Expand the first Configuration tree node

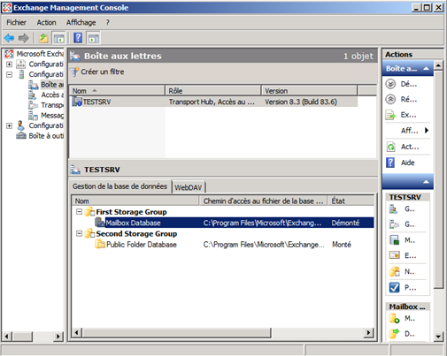pos(9,64)
